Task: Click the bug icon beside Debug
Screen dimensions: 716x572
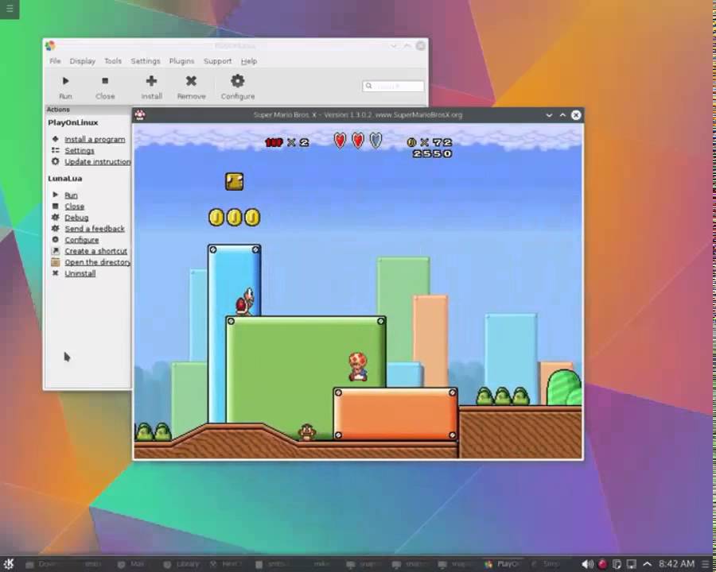Action: tap(55, 217)
